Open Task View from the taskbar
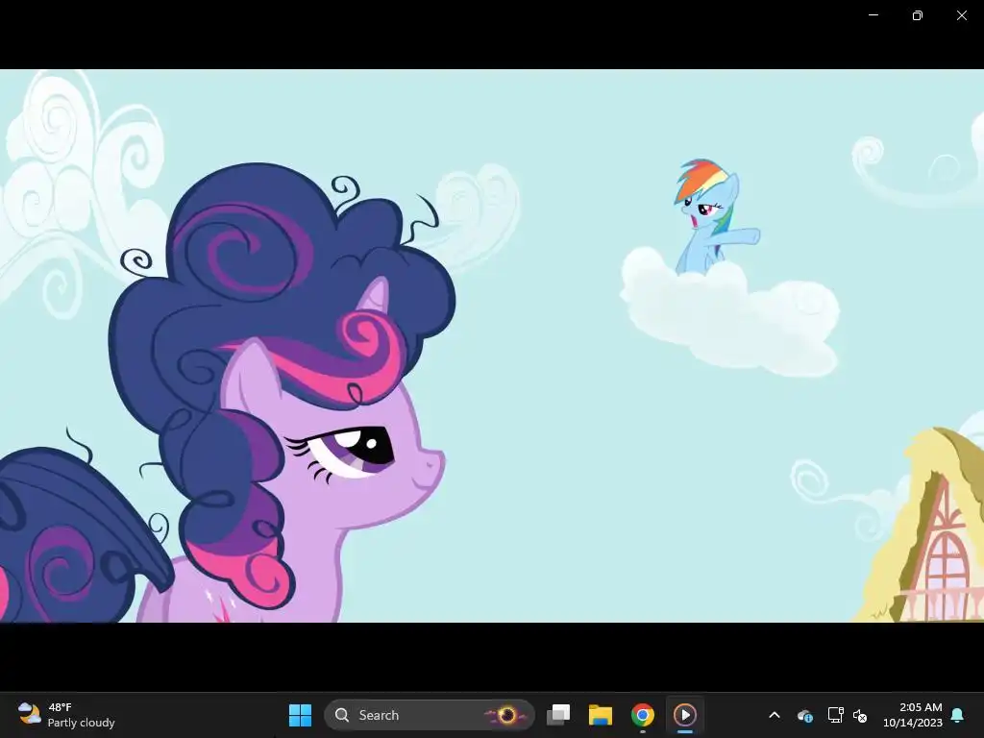 click(x=558, y=715)
